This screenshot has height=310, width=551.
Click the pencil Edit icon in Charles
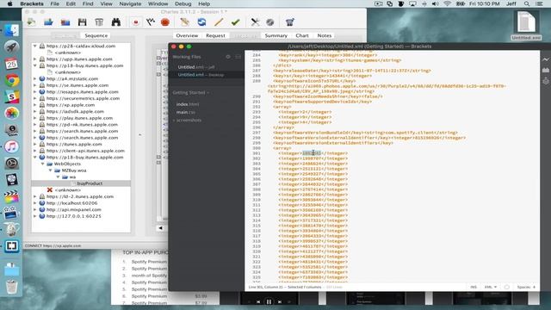click(x=219, y=22)
